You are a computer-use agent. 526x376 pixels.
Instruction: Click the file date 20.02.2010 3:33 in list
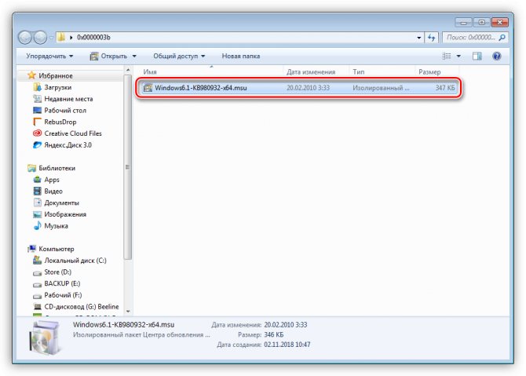308,88
